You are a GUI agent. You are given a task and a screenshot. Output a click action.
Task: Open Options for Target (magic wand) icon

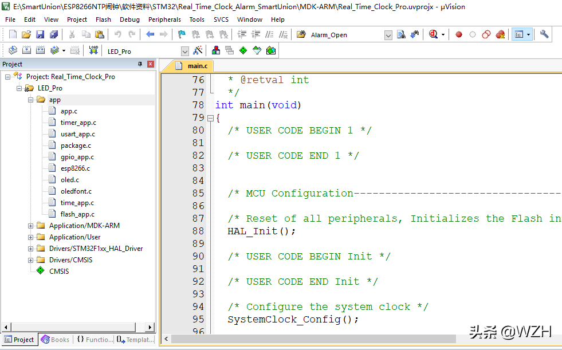coord(198,50)
